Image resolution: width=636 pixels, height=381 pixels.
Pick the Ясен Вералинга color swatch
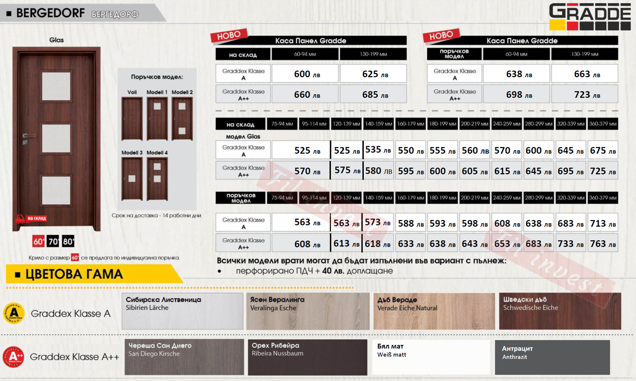click(308, 311)
